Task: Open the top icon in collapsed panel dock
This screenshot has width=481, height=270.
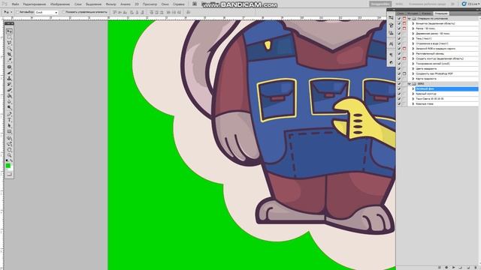Action: (391, 18)
